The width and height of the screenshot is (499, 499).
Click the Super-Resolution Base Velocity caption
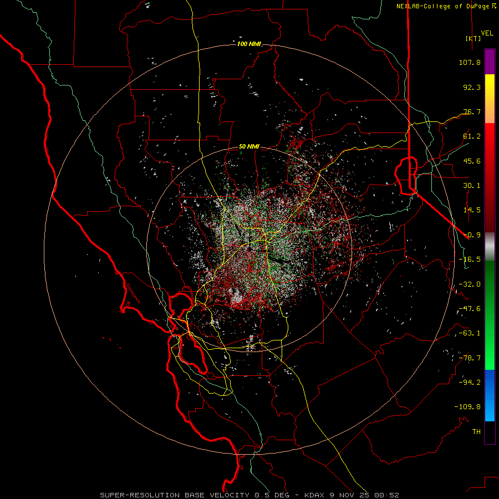click(249, 495)
